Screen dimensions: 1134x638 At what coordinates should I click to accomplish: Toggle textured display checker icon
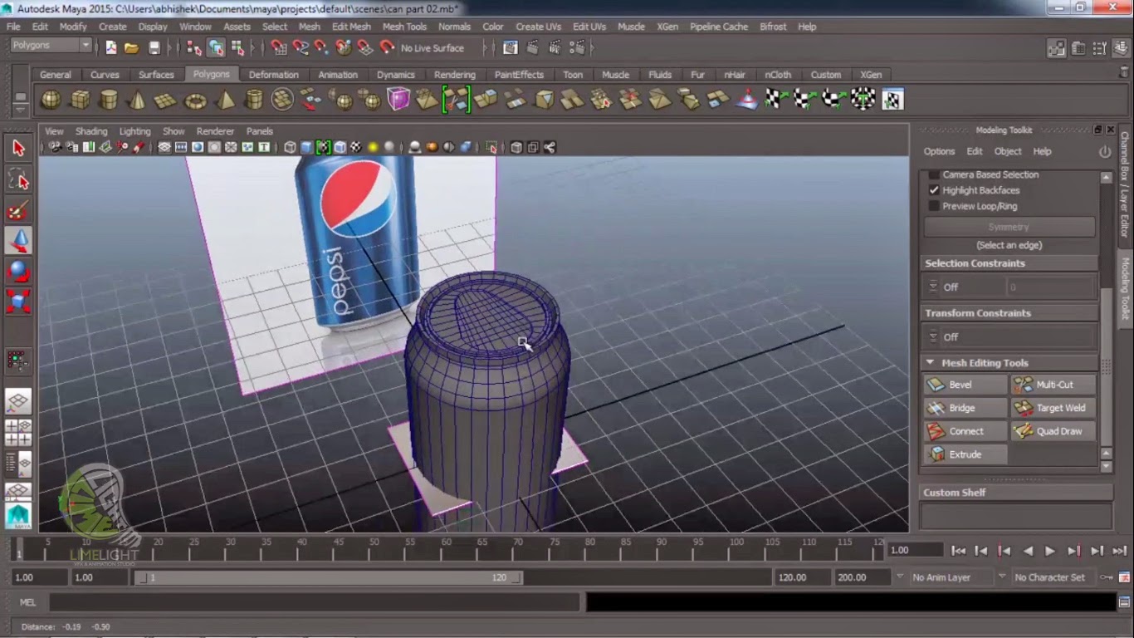pyautogui.click(x=356, y=148)
